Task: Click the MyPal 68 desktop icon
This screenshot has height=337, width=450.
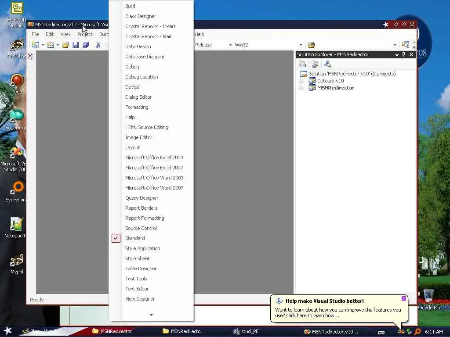Action: [x=17, y=48]
